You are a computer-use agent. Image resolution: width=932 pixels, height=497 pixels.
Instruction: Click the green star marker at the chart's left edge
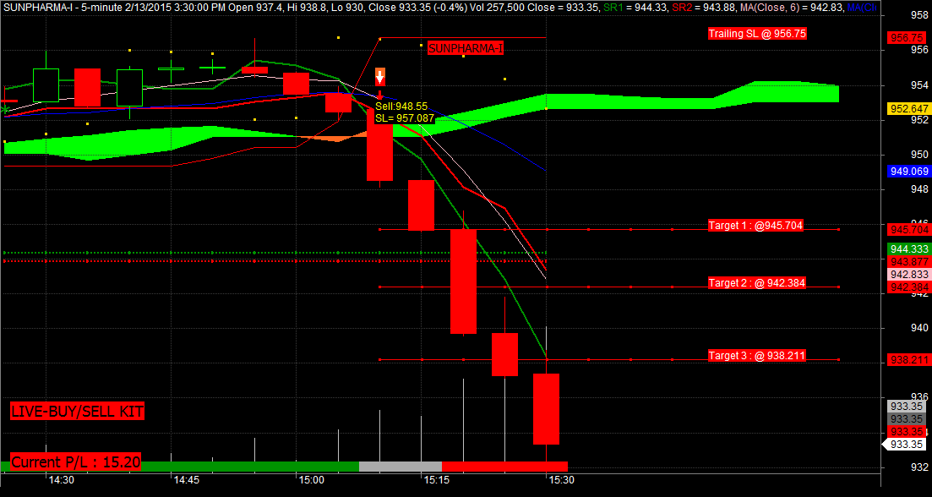[x=6, y=109]
